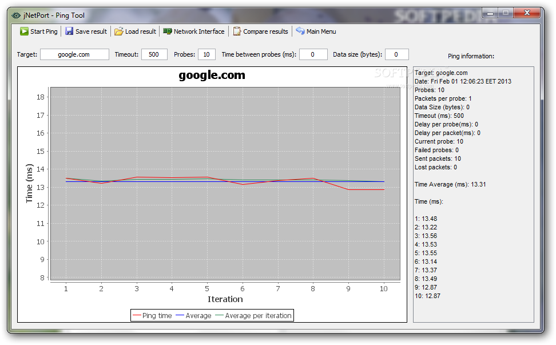Click the 'Delay per packet(ms): 0' line
The height and width of the screenshot is (345, 556).
[448, 133]
